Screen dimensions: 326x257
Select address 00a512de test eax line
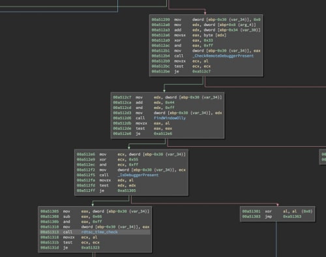(x=122, y=128)
